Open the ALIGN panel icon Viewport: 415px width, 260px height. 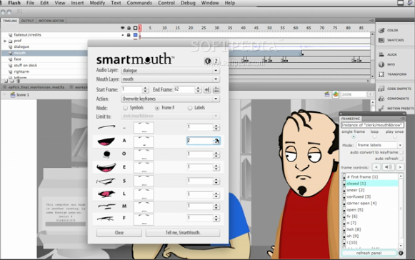tap(381, 54)
